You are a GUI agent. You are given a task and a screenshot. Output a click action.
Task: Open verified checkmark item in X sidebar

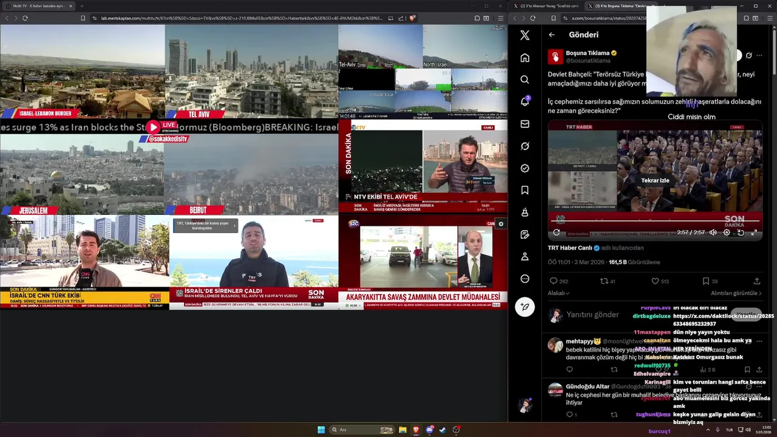click(x=525, y=168)
